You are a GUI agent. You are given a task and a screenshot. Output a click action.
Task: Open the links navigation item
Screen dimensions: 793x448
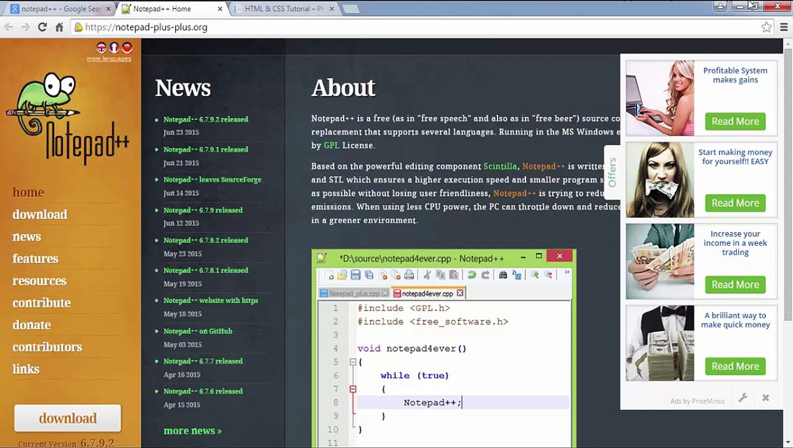pos(26,369)
